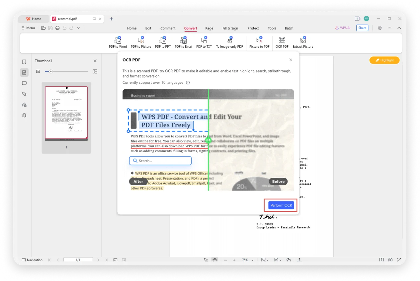Open the 75% zoom level dropdown
420x281 pixels.
pos(248,260)
